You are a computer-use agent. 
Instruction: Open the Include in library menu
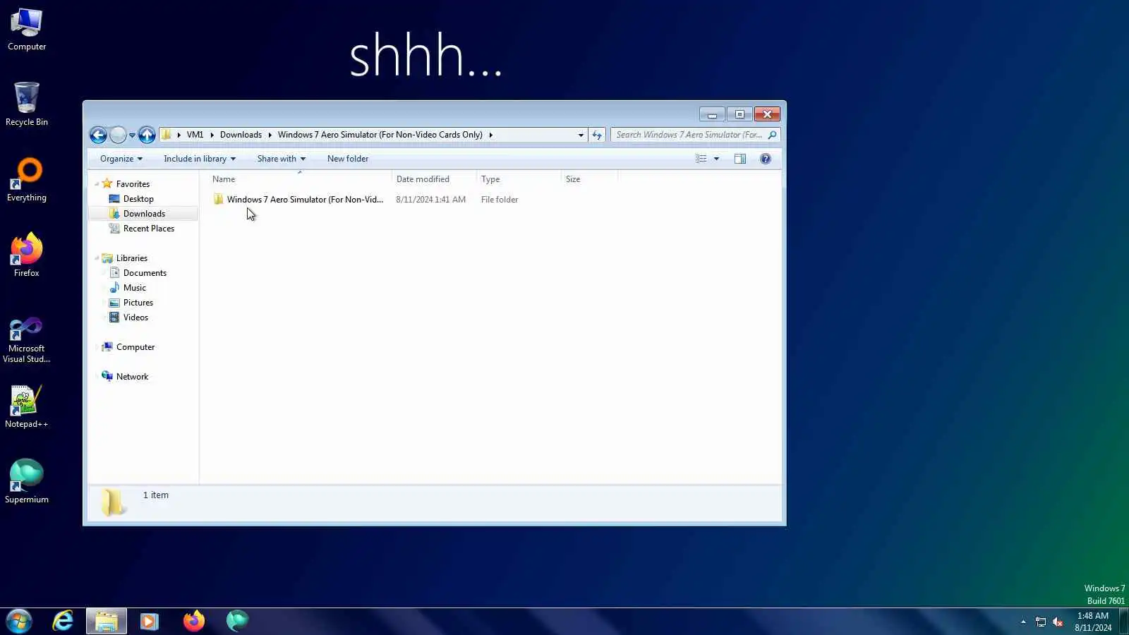tap(200, 159)
